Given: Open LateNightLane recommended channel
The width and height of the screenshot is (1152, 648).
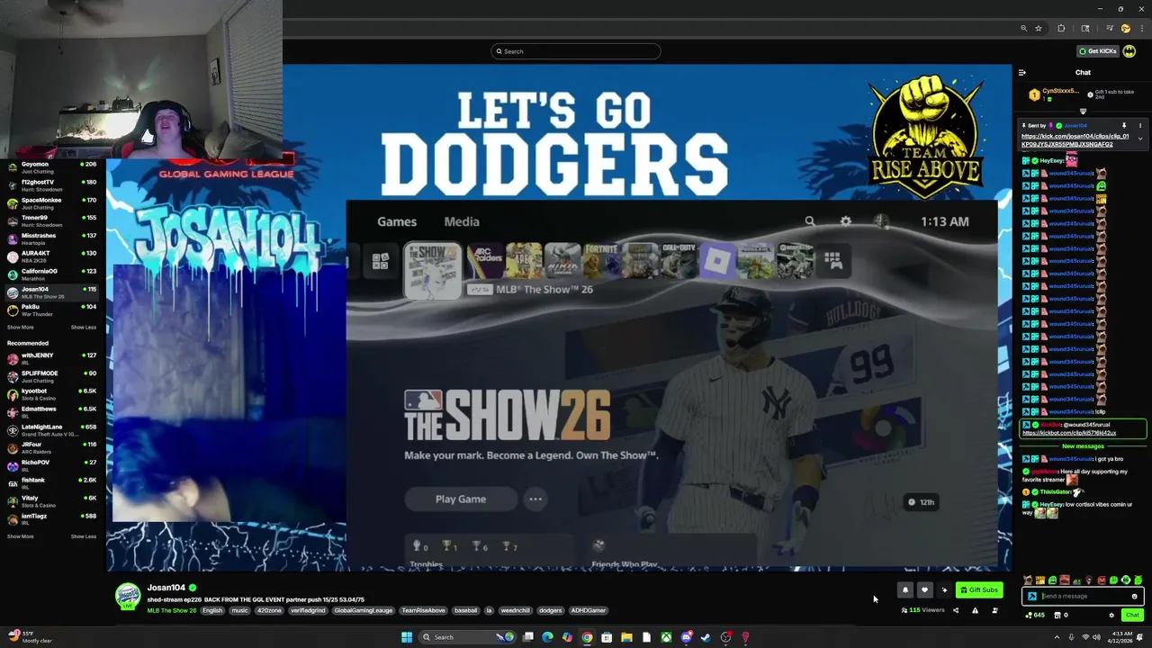Looking at the screenshot, I should click(51, 430).
